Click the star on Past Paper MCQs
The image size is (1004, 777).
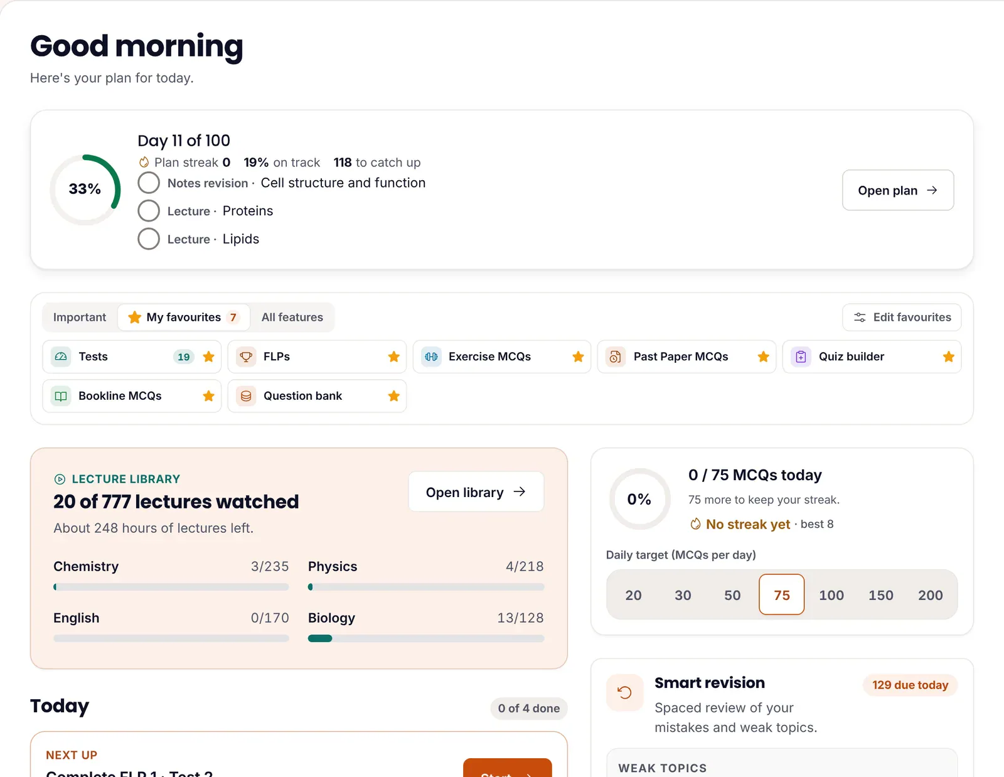[764, 356]
